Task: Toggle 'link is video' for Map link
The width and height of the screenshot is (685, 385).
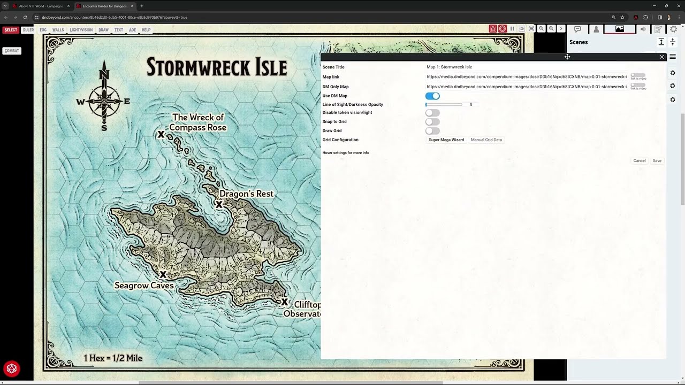Action: (638, 75)
